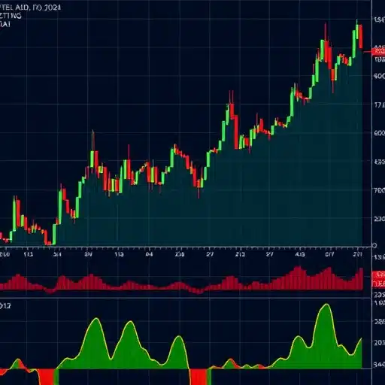The image size is (385, 385).
Task: Click the red current-price tag on the price axis
Action: pos(378,52)
